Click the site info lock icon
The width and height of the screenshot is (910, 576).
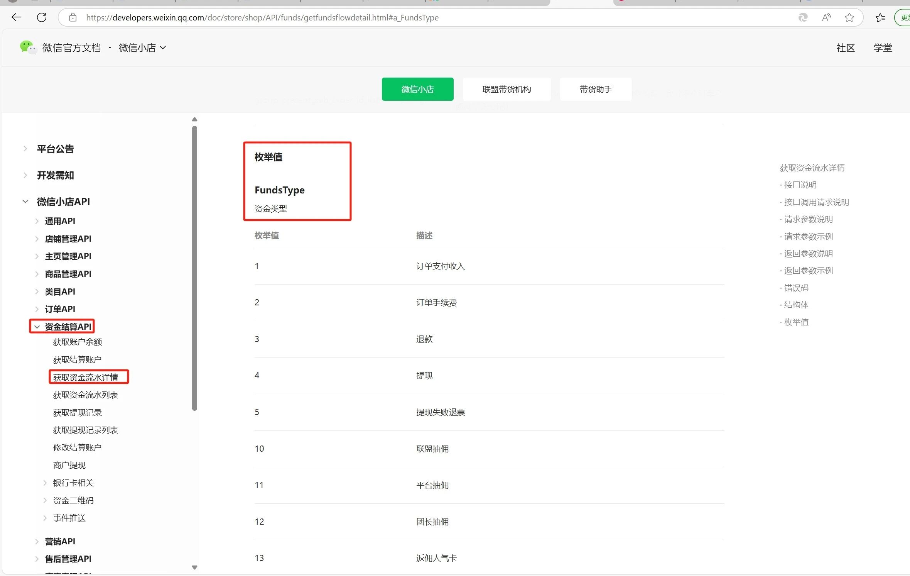click(73, 17)
